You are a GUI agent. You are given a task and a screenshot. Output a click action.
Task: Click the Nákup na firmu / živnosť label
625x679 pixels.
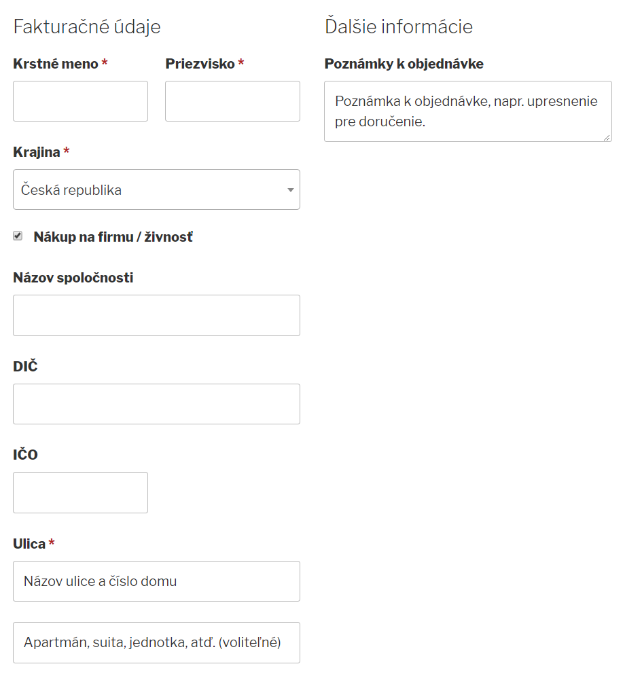113,237
